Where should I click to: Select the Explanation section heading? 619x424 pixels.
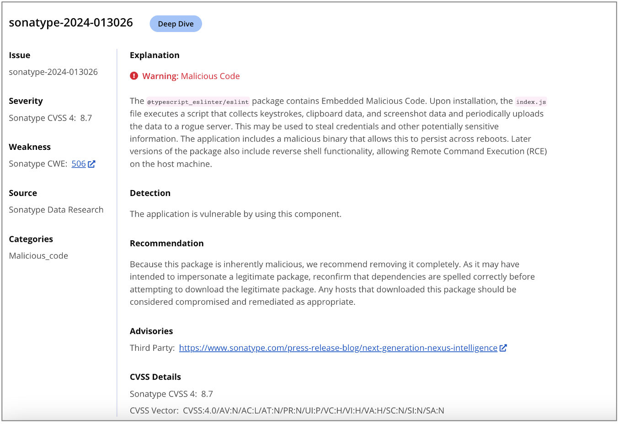pyautogui.click(x=155, y=55)
